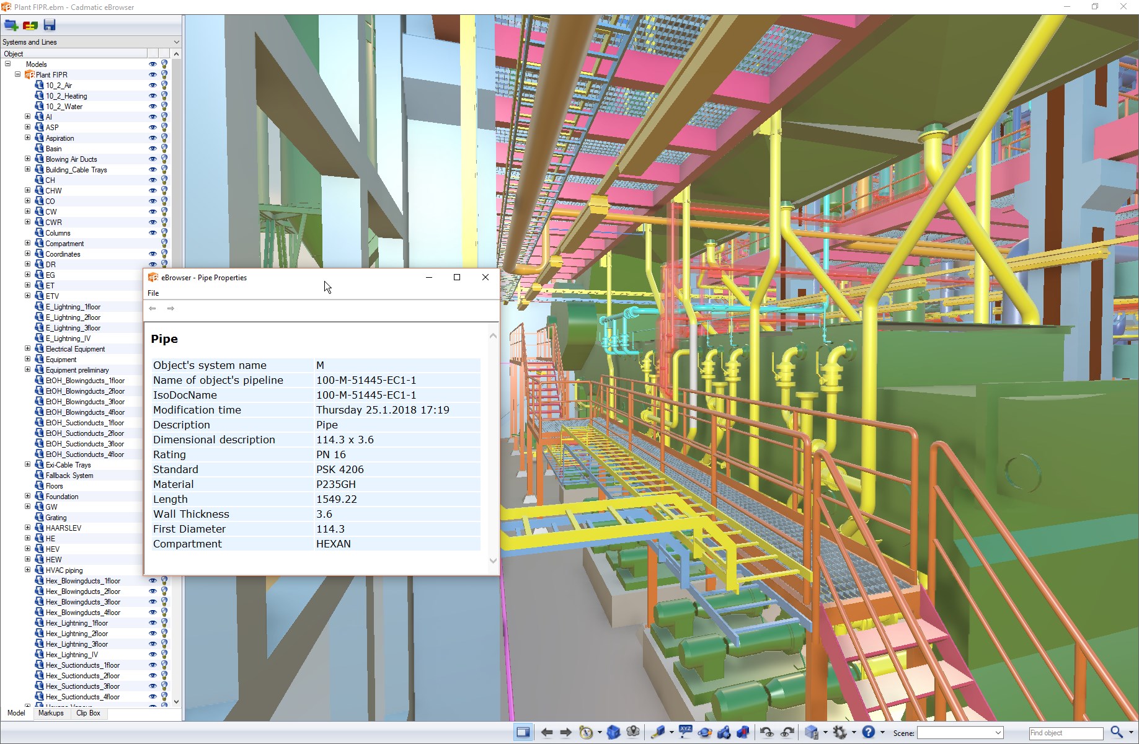The height and width of the screenshot is (744, 1139).
Task: Expand the Building_Cable Trays node
Action: point(27,169)
